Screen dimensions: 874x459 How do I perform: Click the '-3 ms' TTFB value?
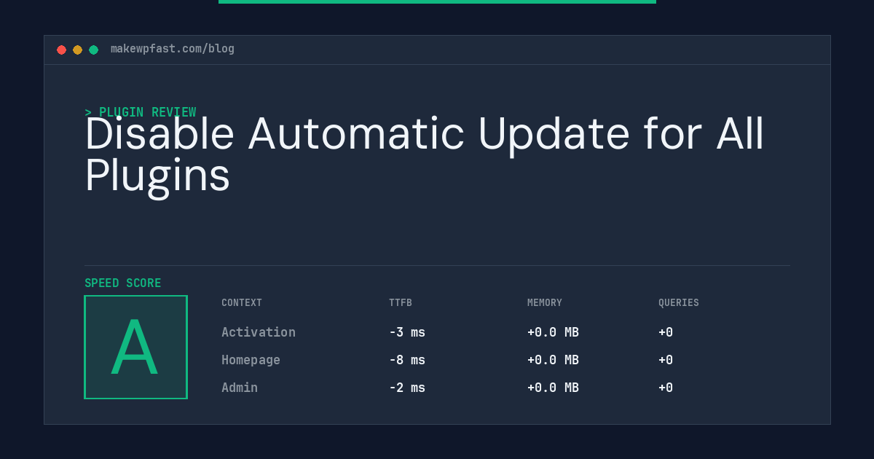pyautogui.click(x=407, y=332)
